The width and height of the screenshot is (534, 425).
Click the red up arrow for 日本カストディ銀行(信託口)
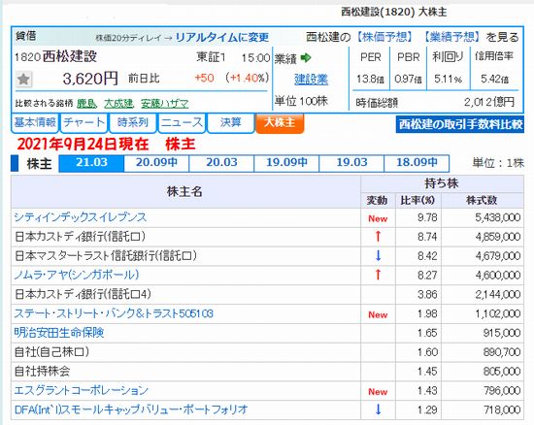point(378,236)
